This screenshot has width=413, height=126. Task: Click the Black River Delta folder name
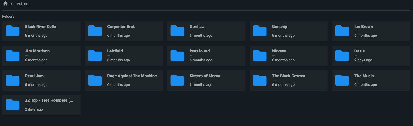coord(41,27)
